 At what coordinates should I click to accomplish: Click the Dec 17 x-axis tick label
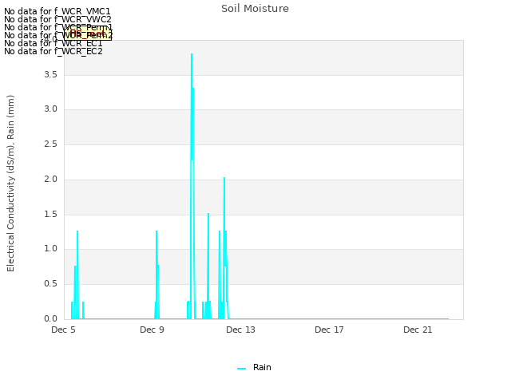tap(329, 330)
